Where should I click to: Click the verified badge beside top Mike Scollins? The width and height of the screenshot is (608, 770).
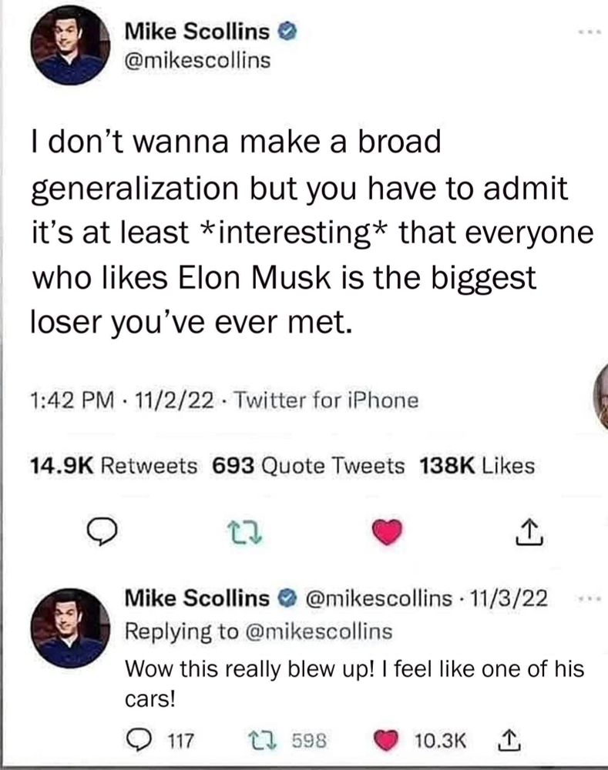282,33
